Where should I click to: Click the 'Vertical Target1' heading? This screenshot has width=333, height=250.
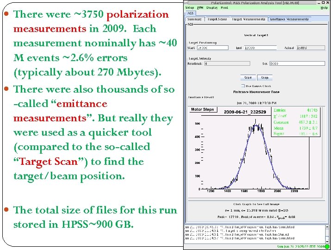pos(256,35)
